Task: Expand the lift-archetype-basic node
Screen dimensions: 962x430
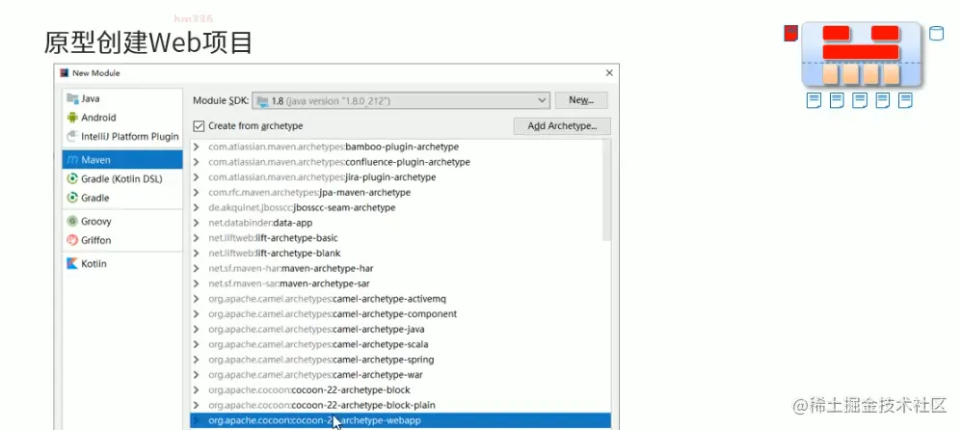Action: pyautogui.click(x=196, y=238)
